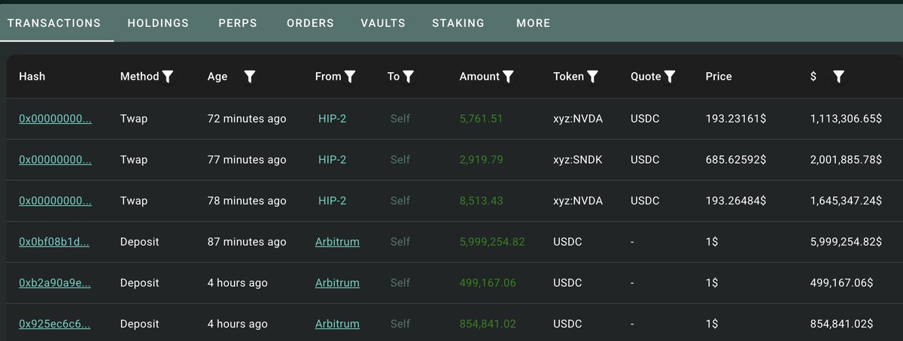Viewport: 903px width, 341px height.
Task: Click the Amount column filter icon
Action: [x=509, y=77]
